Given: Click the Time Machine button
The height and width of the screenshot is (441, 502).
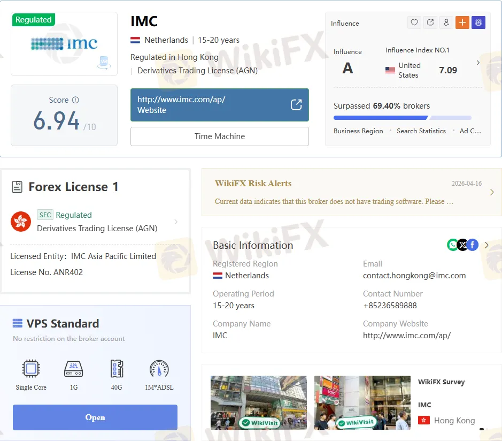Looking at the screenshot, I should 219,136.
